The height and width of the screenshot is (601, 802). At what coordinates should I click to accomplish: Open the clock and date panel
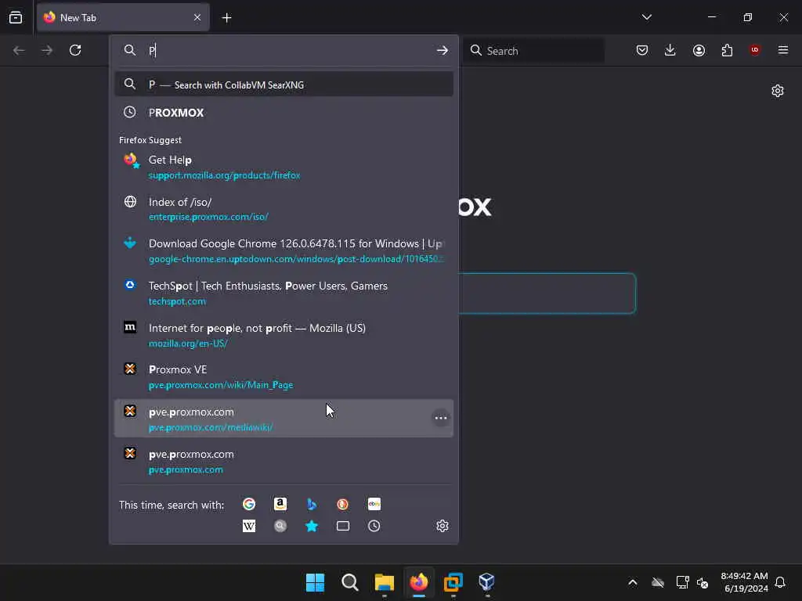click(x=746, y=582)
